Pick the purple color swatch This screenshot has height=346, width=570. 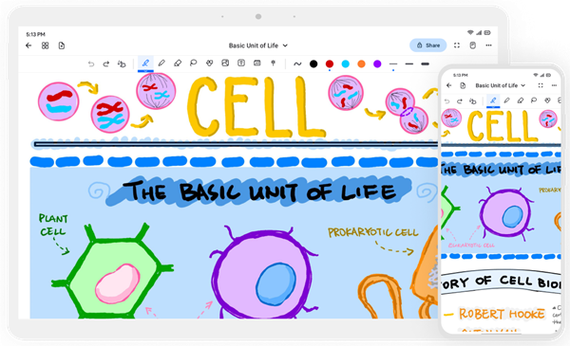[377, 64]
